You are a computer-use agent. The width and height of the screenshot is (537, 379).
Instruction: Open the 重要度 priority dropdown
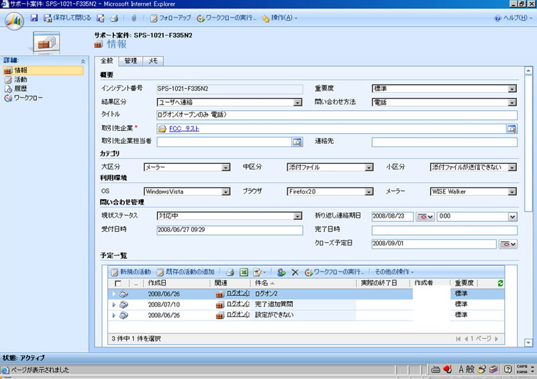tap(512, 89)
